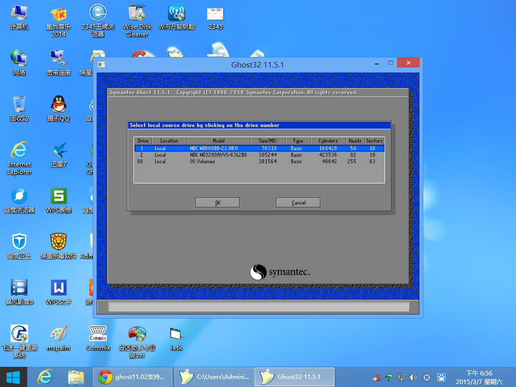Select drive 80 OS Volumes row
The image size is (516, 387).
[259, 162]
